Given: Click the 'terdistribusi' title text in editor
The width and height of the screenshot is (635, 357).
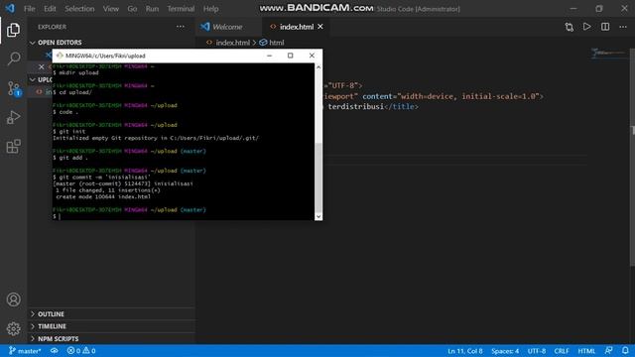Looking at the screenshot, I should point(355,106).
